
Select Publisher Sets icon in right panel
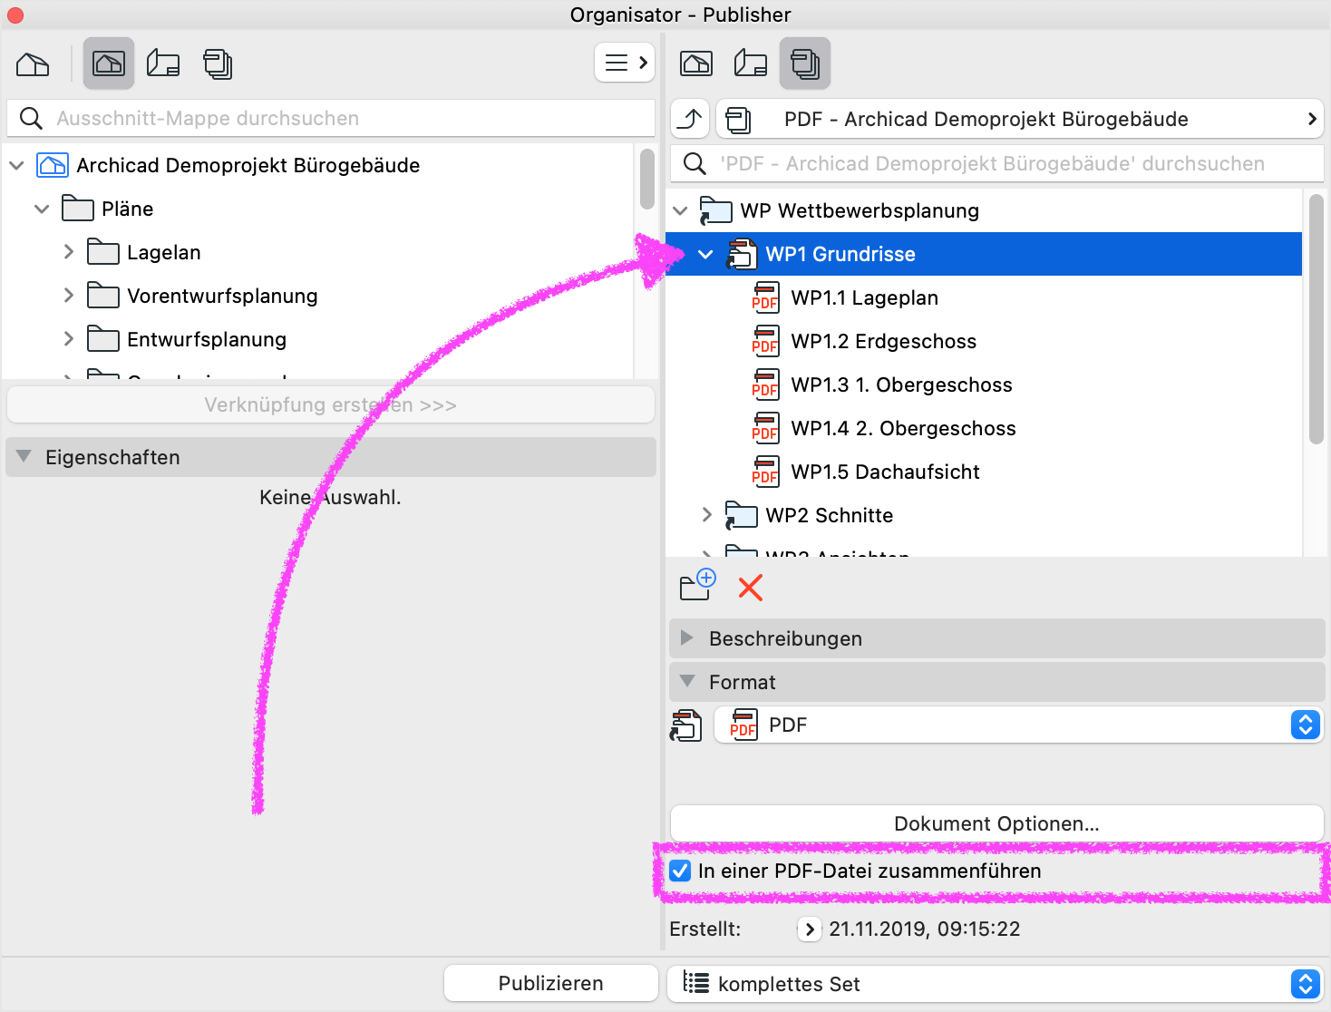click(x=805, y=63)
